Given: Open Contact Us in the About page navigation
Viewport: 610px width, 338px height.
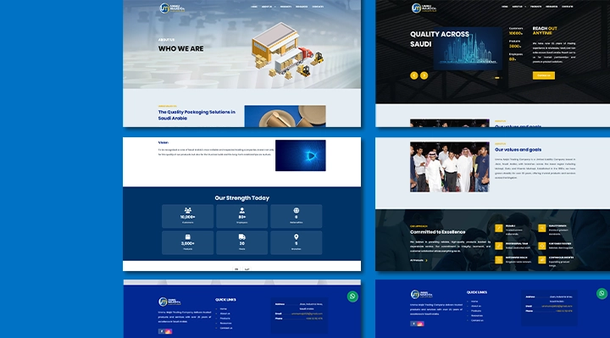Looking at the screenshot, I should (x=318, y=7).
